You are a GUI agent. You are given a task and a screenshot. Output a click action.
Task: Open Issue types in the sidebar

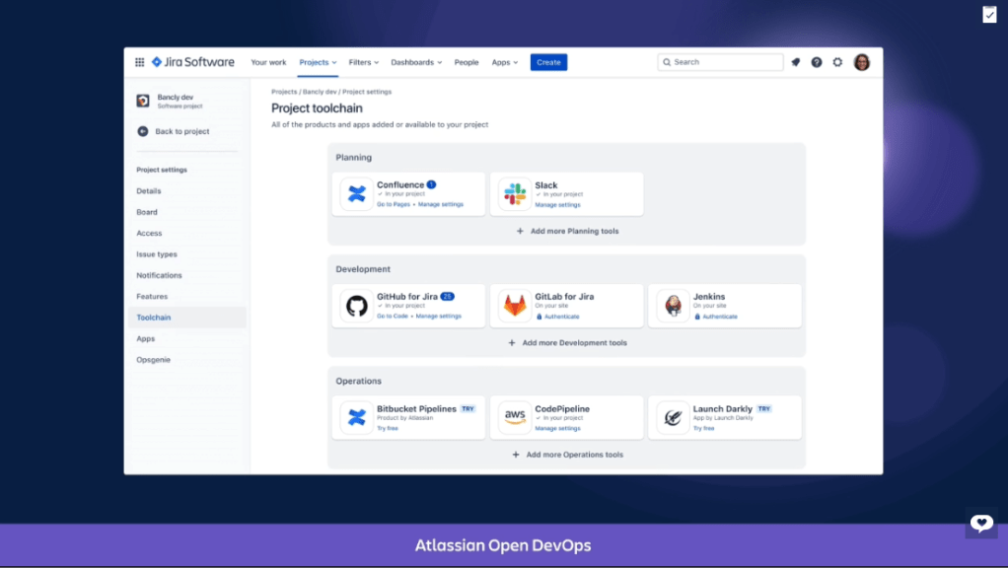pyautogui.click(x=157, y=254)
